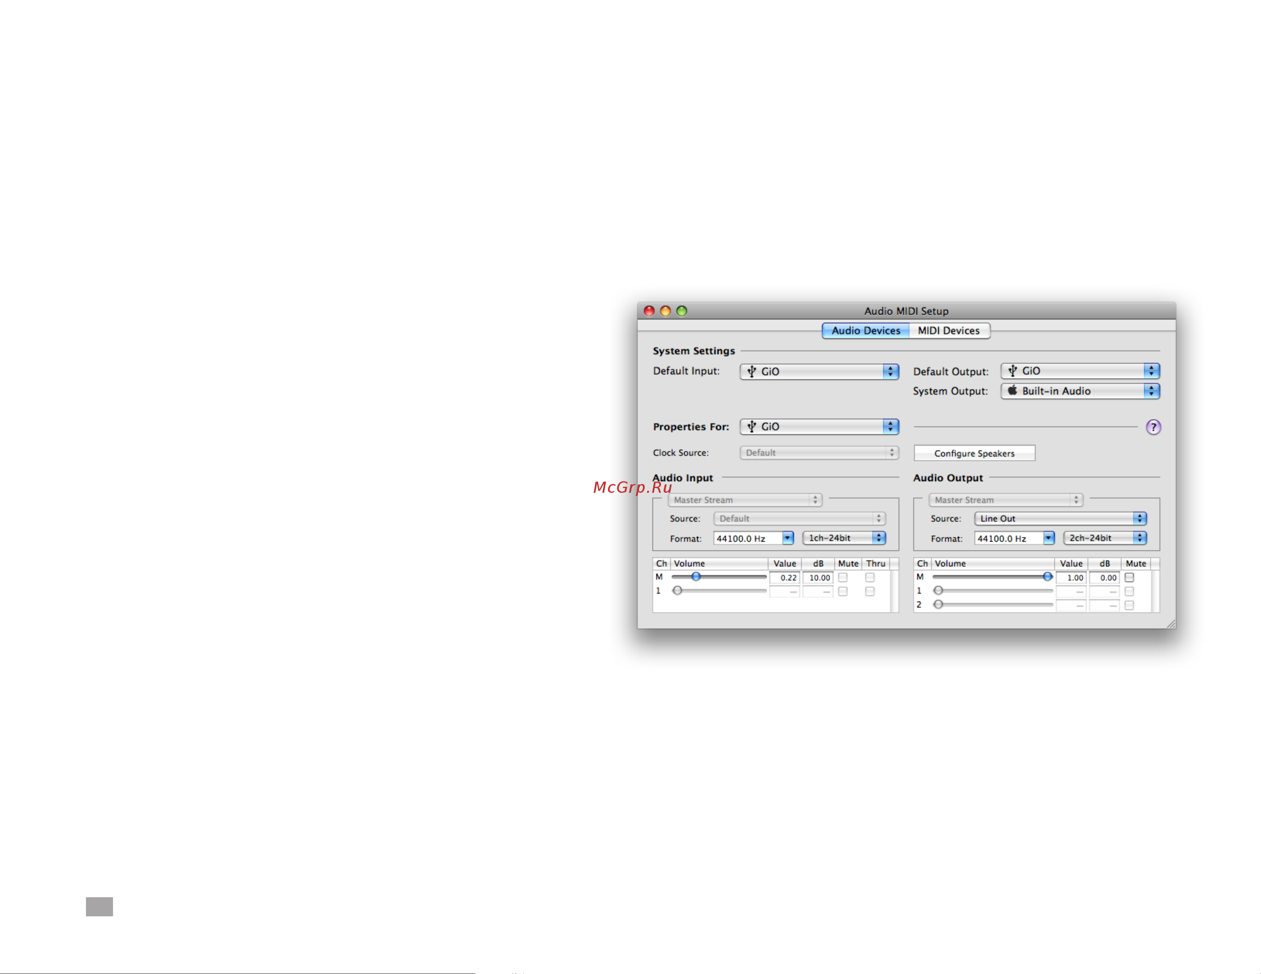Click the Apple icon in System Output
The image size is (1261, 974).
1012,391
